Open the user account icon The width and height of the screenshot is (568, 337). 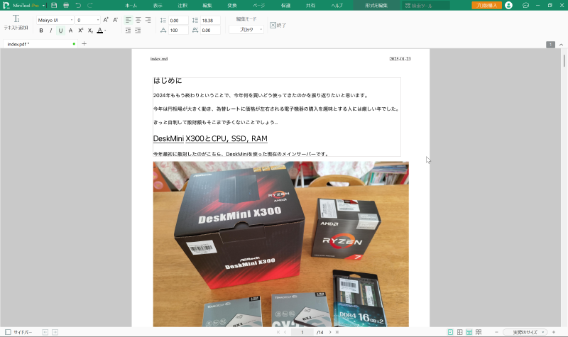(x=508, y=5)
